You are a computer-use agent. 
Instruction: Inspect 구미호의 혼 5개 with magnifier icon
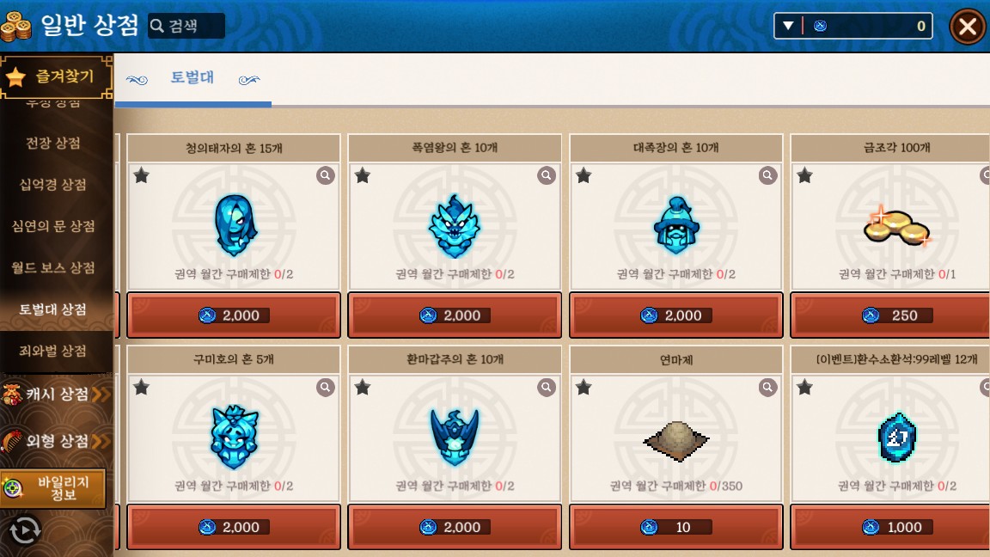[326, 387]
